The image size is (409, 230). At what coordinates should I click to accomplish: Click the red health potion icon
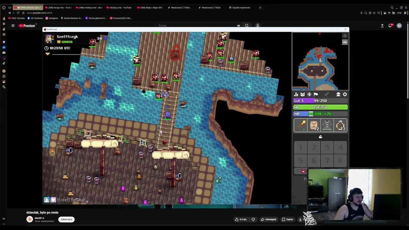tap(303, 171)
